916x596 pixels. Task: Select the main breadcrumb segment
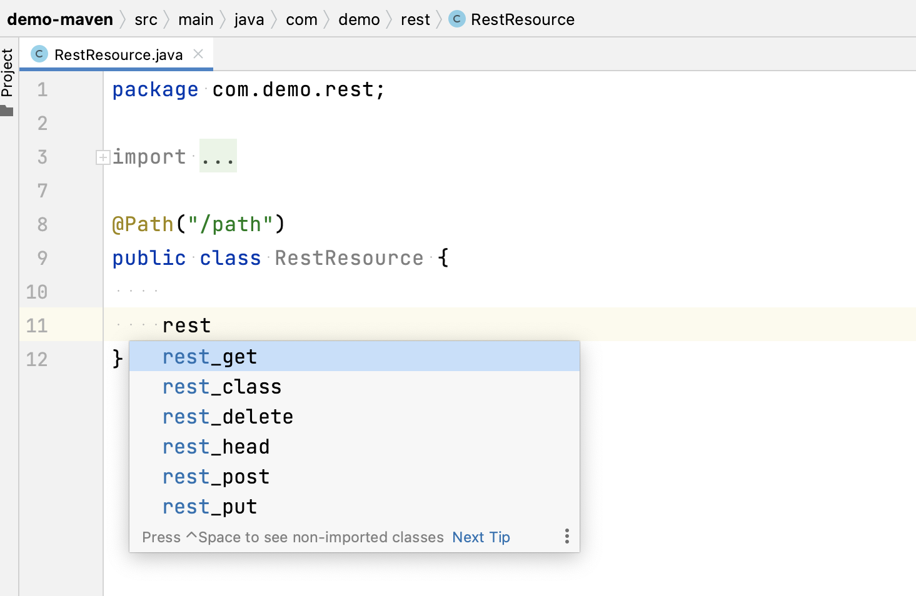(x=196, y=19)
